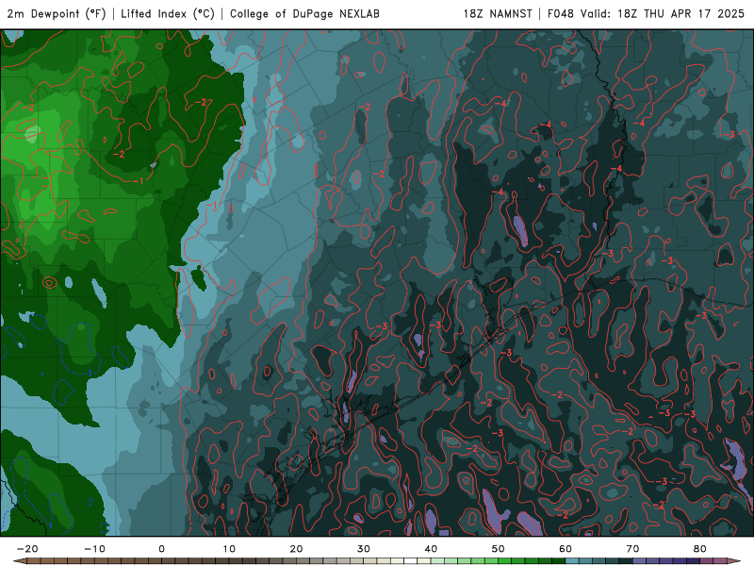This screenshot has width=754, height=566.
Task: Click the 70 tick label on colorbar
Action: pyautogui.click(x=632, y=549)
